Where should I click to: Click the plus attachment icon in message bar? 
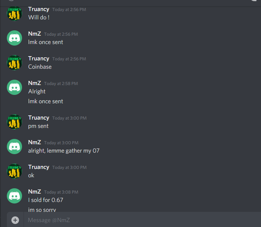[x=15, y=220]
